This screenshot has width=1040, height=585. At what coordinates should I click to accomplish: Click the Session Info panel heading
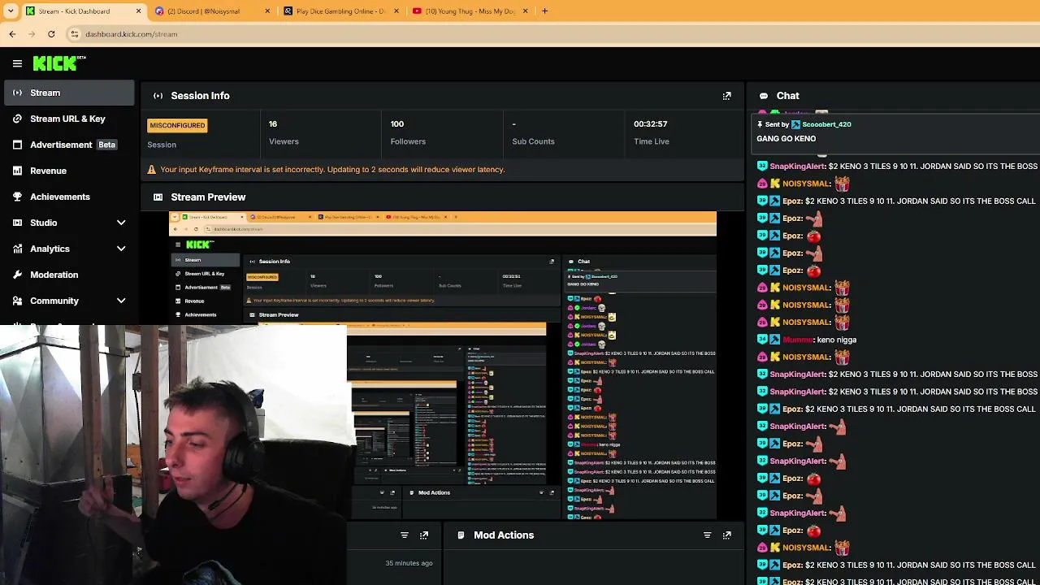(200, 96)
